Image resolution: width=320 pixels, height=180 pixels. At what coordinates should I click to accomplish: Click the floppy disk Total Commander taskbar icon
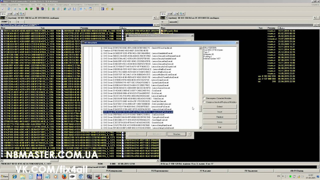39,177
